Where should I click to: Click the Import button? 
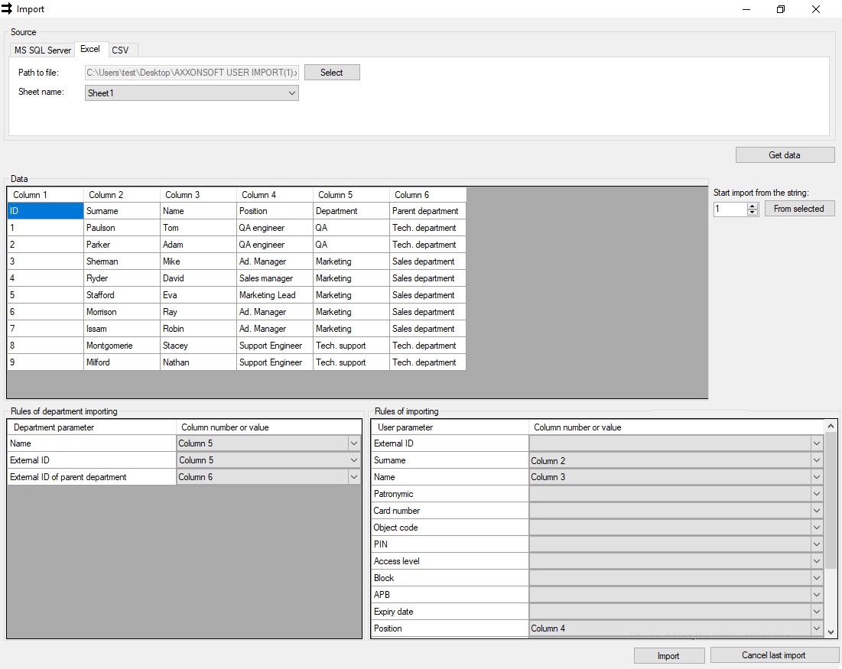coord(668,656)
